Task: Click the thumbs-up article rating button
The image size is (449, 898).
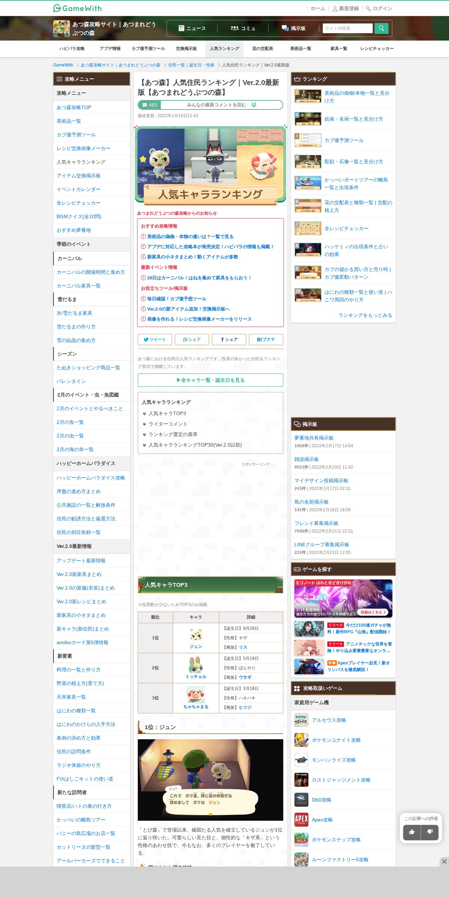Action: tap(412, 832)
